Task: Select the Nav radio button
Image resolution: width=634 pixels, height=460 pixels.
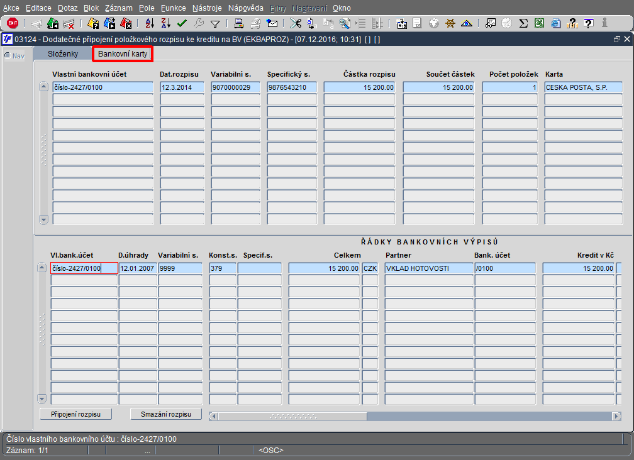Action: tap(8, 55)
